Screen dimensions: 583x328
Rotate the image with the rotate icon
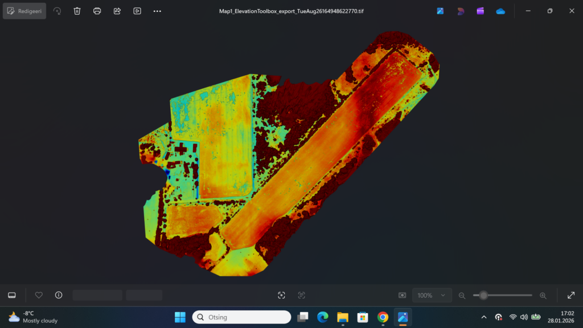point(58,11)
